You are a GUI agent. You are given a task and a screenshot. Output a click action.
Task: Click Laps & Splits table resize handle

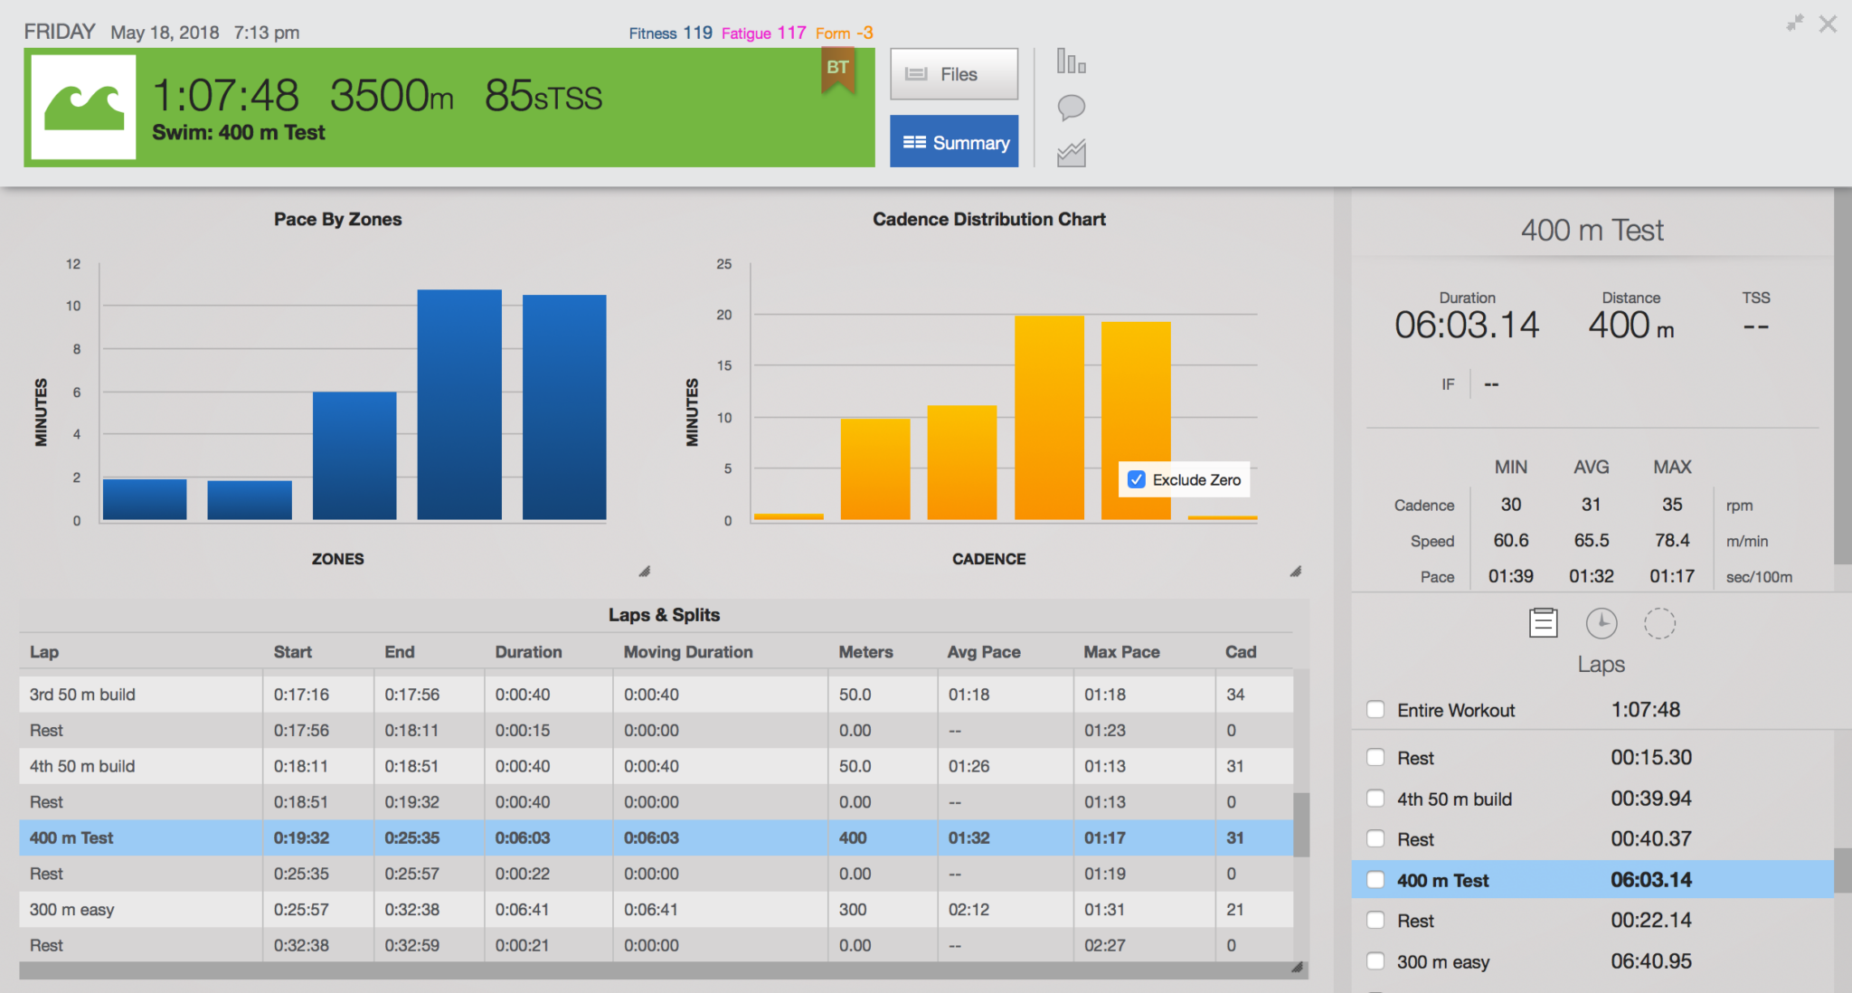tap(1297, 968)
